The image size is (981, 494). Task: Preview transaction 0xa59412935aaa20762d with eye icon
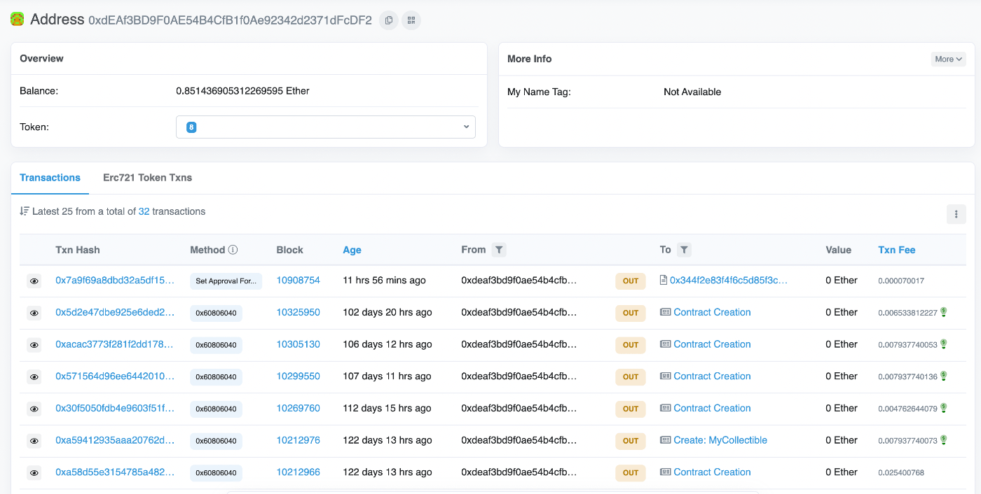[x=34, y=441]
